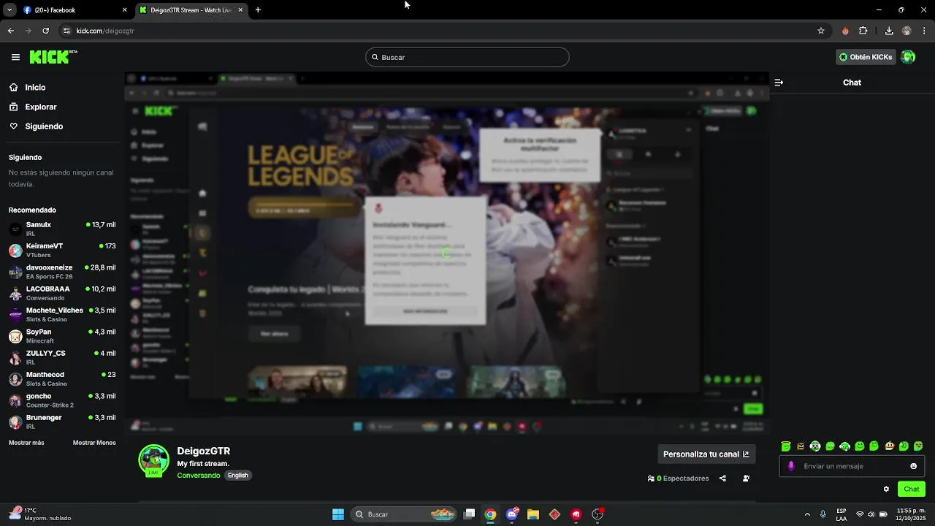
Task: Click Mostrar más in recommendations
Action: point(26,443)
